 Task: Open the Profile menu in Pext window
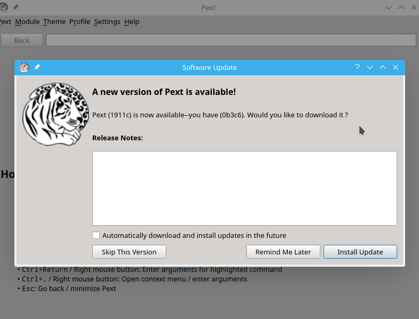(x=79, y=22)
